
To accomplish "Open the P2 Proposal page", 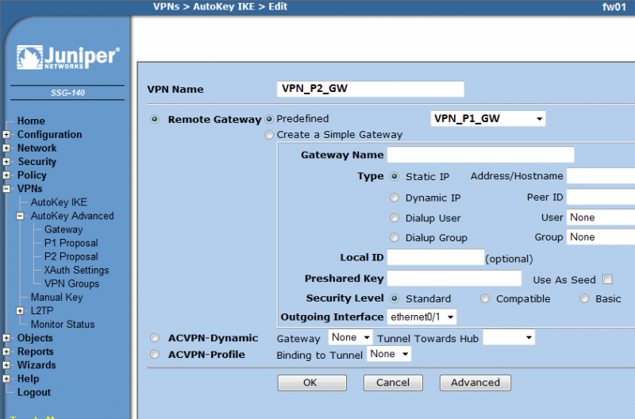I will click(71, 256).
